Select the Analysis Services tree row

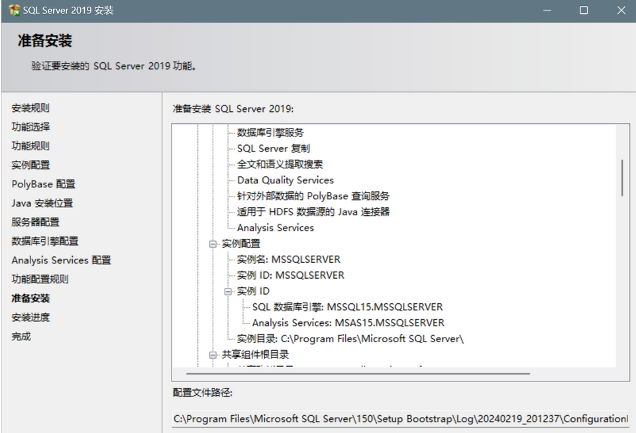276,228
